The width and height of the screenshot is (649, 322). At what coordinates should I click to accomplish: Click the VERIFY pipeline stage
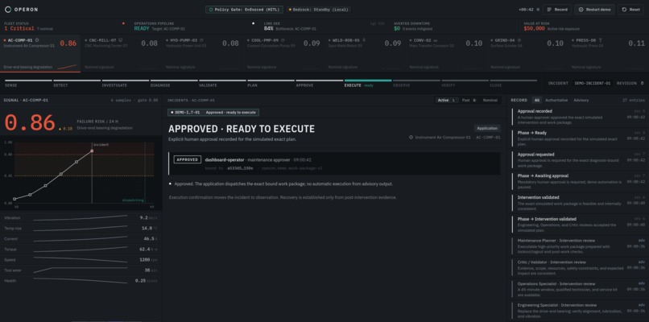(x=465, y=83)
